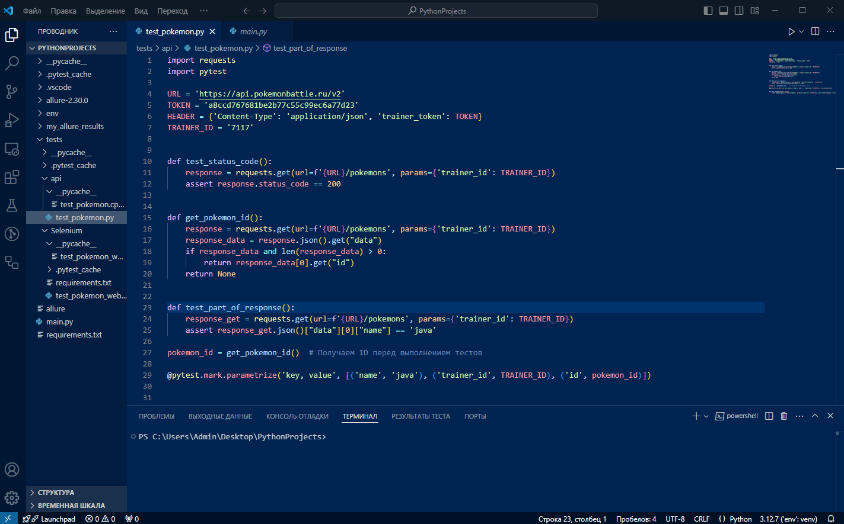This screenshot has width=844, height=524.
Task: Open root requirements.txt in file tree
Action: [77, 335]
